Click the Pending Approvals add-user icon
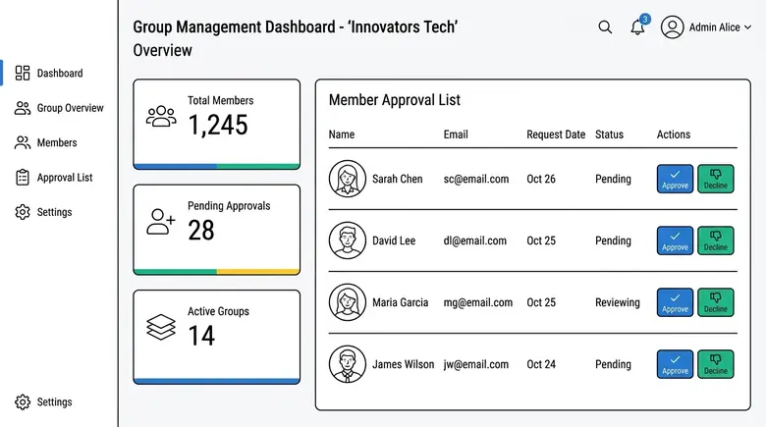Image resolution: width=766 pixels, height=427 pixels. click(x=161, y=222)
